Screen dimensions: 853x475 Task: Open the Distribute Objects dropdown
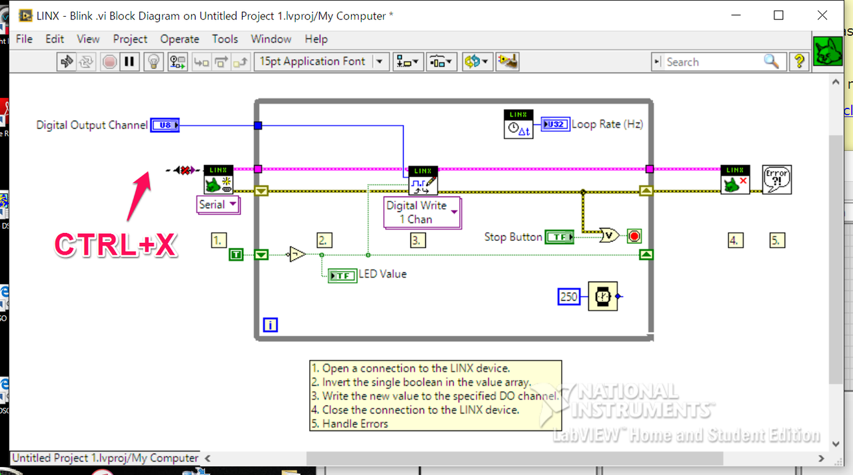(x=441, y=62)
